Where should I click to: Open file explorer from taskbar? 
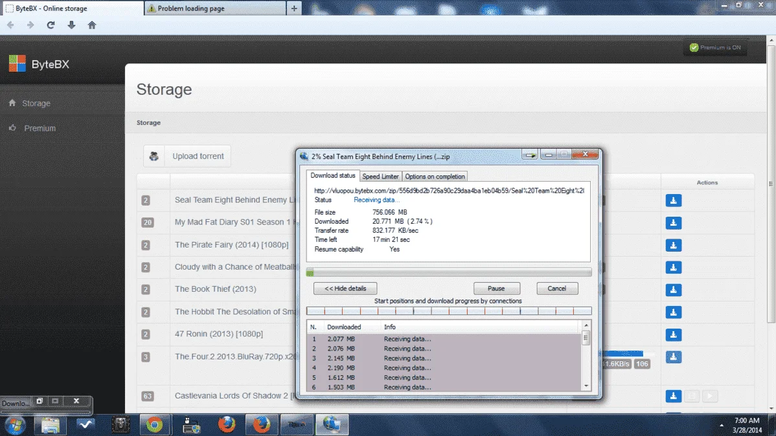click(51, 425)
